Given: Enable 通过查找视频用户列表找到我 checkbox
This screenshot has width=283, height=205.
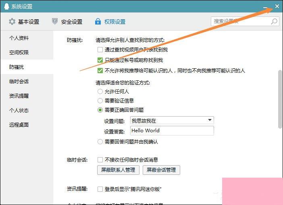Looking at the screenshot, I should 100,49.
